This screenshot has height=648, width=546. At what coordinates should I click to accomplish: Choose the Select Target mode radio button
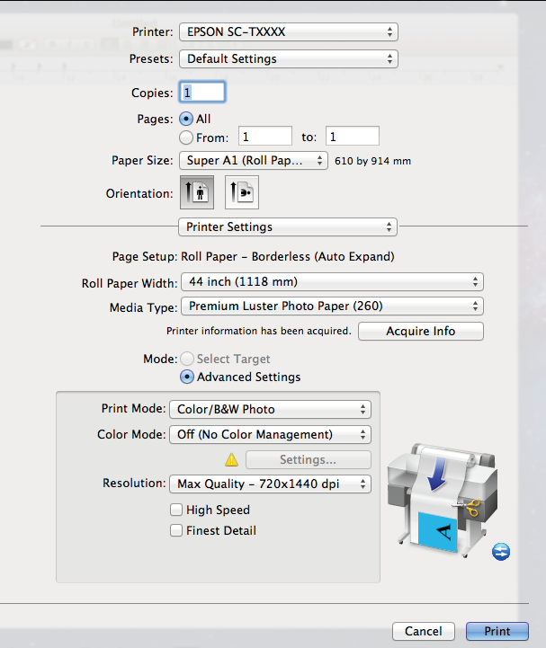point(187,359)
